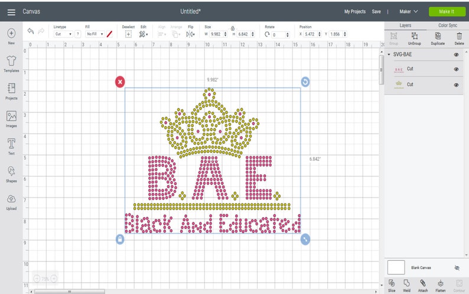
Task: Click the linetype color swatch
Action: (x=109, y=34)
